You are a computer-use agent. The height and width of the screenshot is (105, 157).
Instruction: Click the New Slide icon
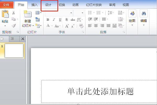(x=28, y=14)
